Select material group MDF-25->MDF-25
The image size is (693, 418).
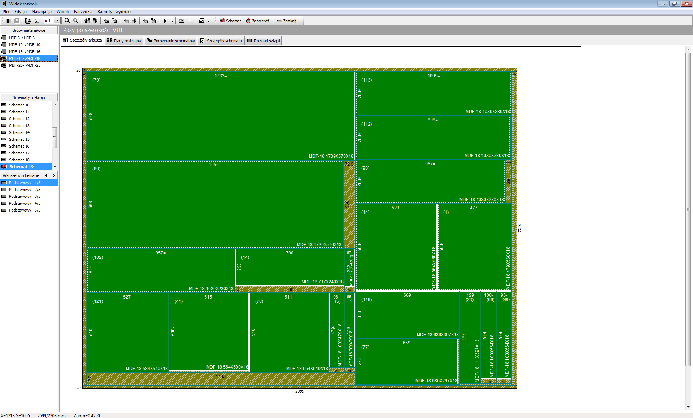[25, 65]
